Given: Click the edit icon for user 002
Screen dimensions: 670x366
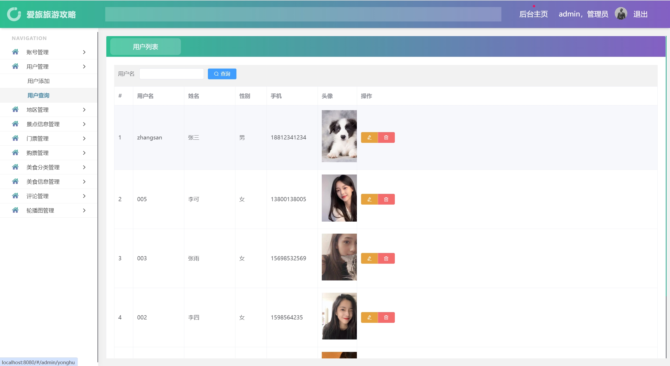Looking at the screenshot, I should pyautogui.click(x=369, y=317).
